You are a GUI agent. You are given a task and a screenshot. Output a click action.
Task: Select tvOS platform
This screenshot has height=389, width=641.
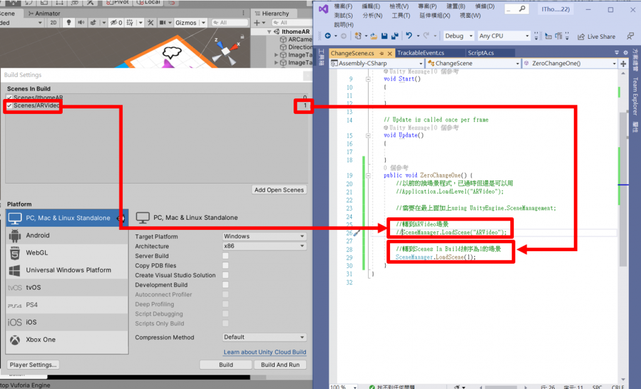[x=67, y=288]
